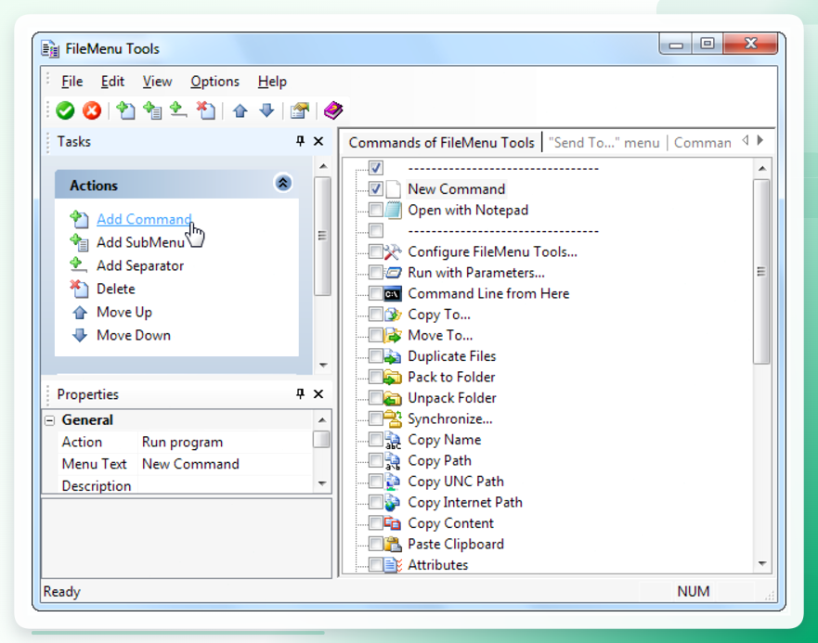The height and width of the screenshot is (643, 818).
Task: Click the Configure FileMenu Tools icon
Action: click(x=393, y=251)
